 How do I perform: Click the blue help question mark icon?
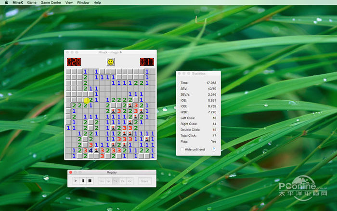coord(214,150)
